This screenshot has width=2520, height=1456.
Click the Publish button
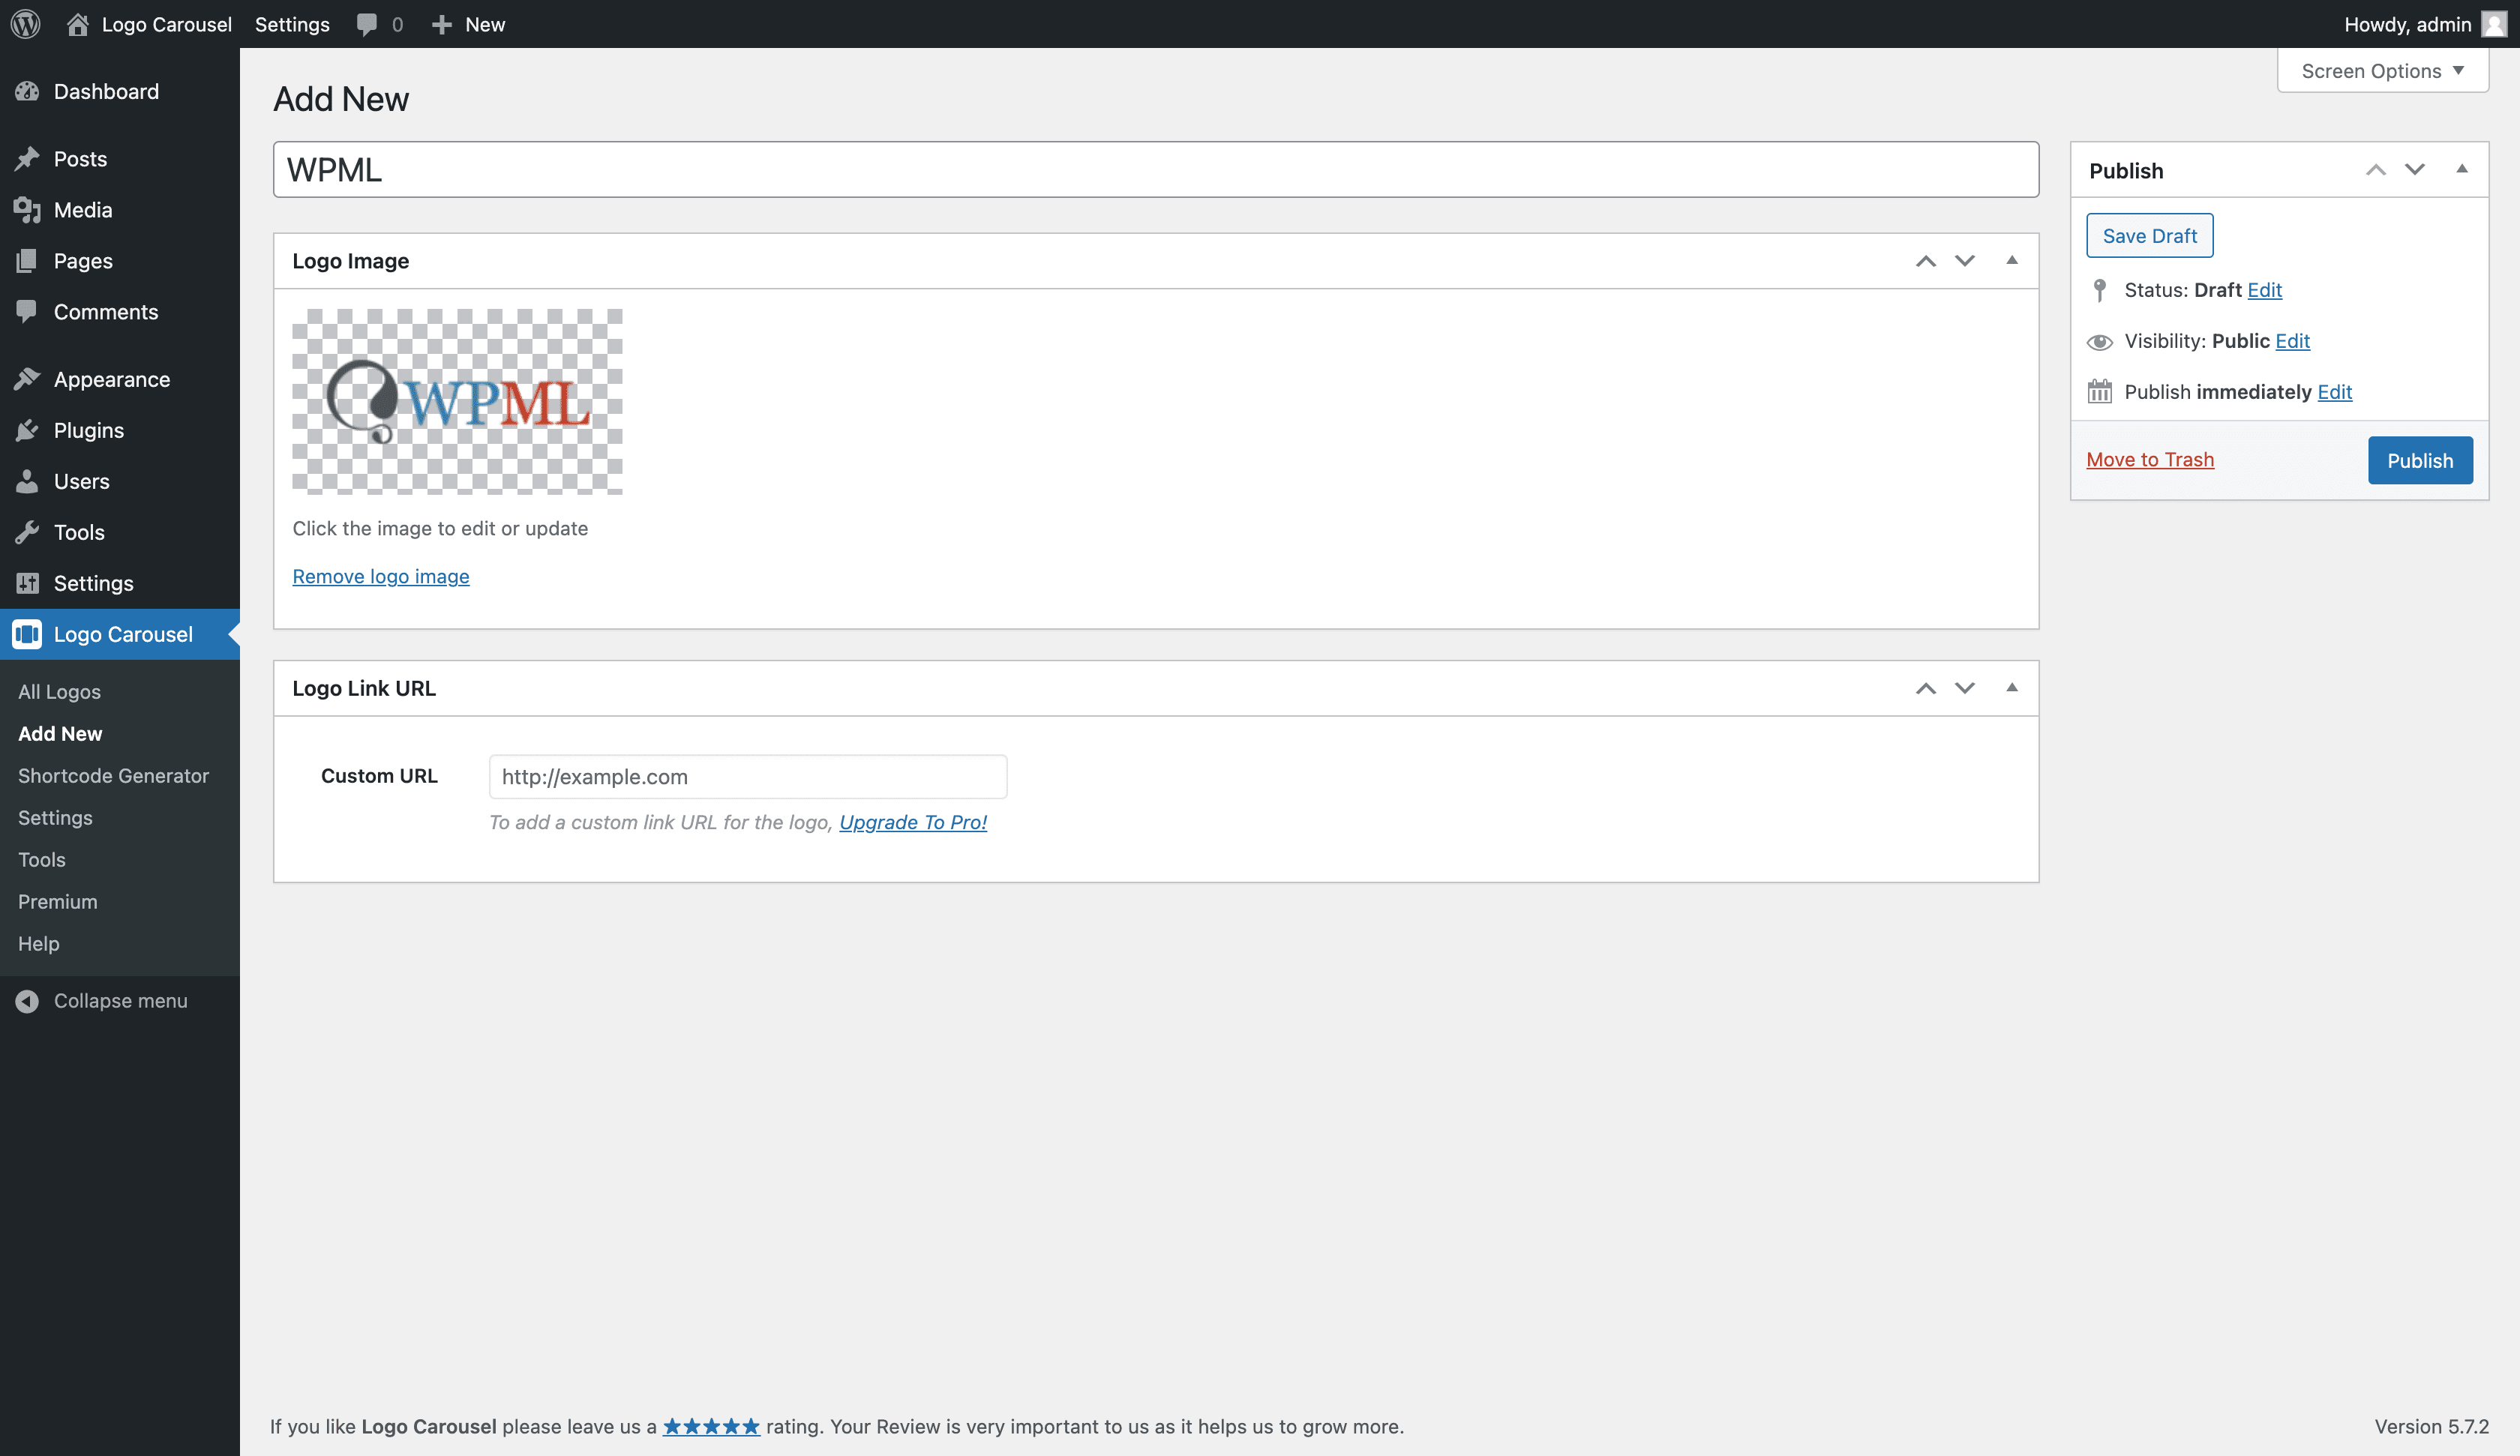2421,460
